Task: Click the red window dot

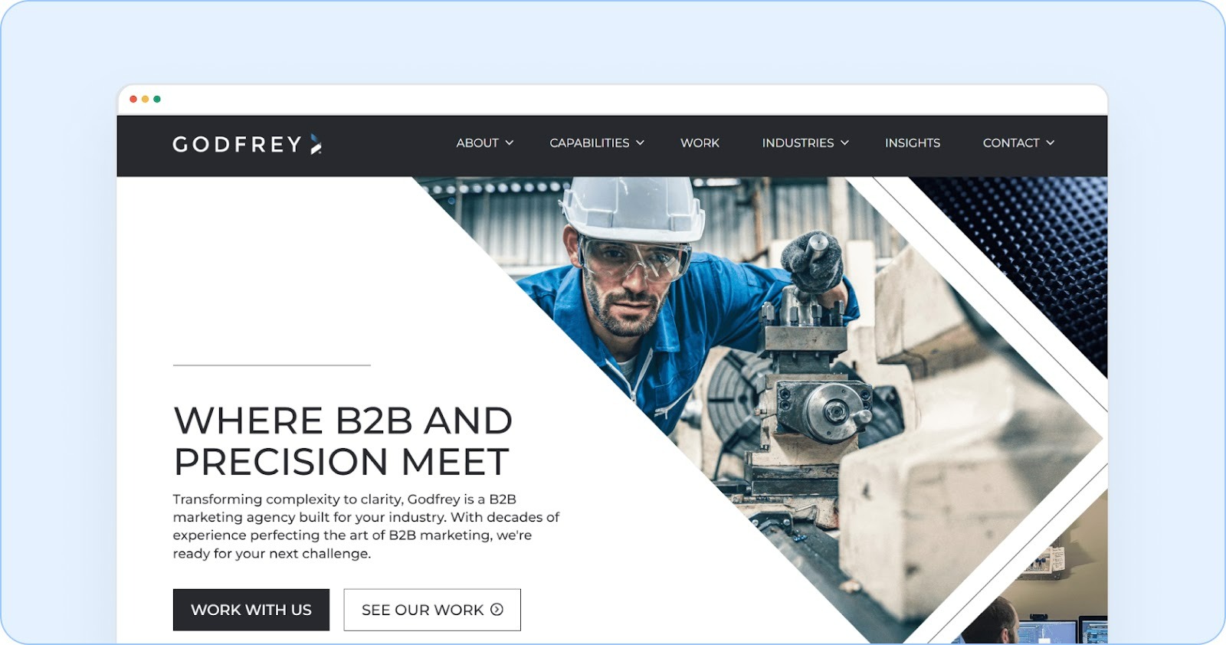Action: click(x=133, y=99)
